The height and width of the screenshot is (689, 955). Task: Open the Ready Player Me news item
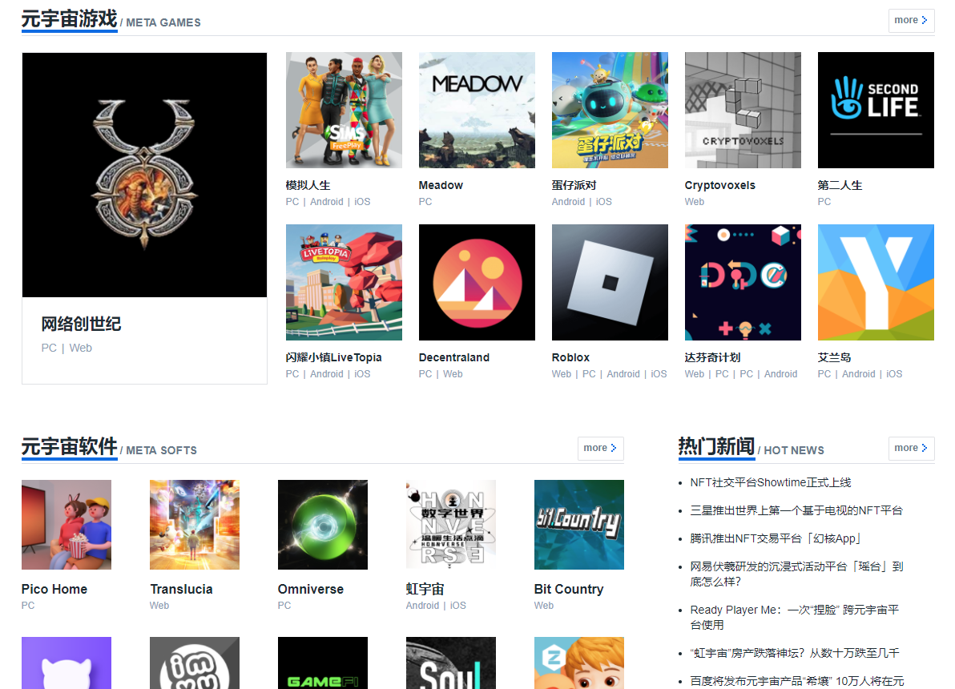[x=794, y=617]
